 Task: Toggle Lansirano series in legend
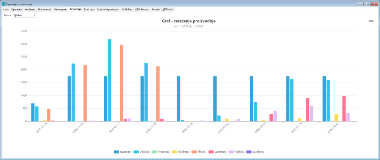point(217,152)
